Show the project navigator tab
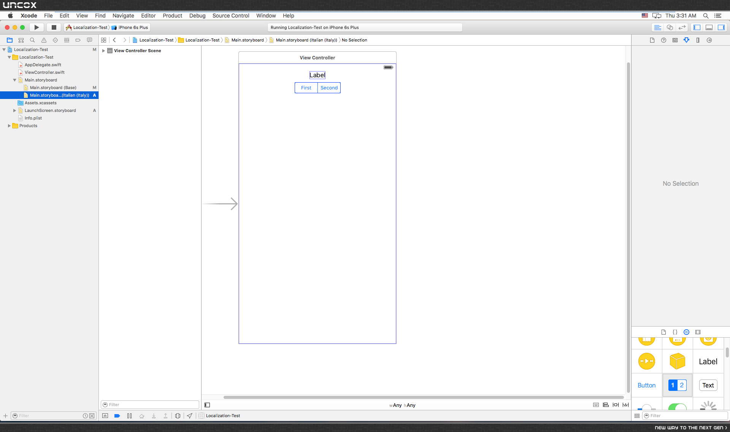Viewport: 730px width, 432px height. tap(10, 40)
